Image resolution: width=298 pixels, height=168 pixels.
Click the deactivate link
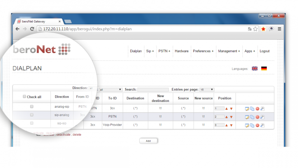coord(63,135)
